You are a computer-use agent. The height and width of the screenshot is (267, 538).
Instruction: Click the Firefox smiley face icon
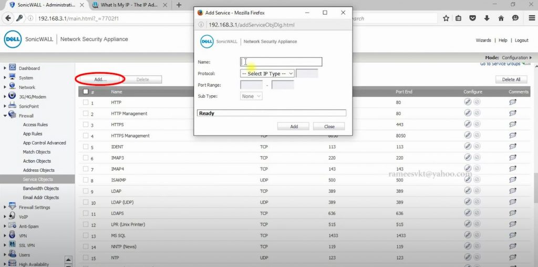click(x=515, y=18)
